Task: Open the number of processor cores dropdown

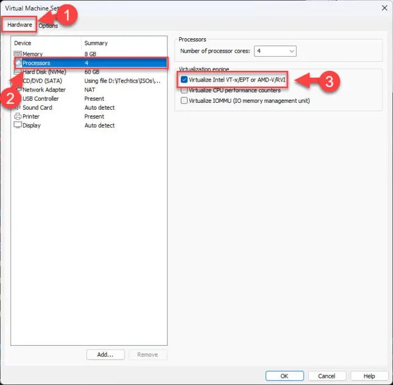Action: tap(275, 51)
